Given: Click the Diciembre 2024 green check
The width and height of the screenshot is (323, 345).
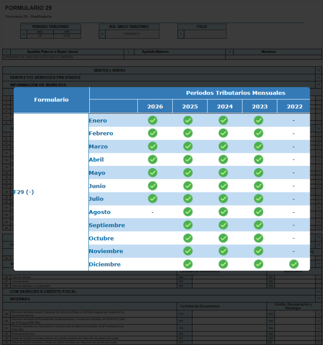Looking at the screenshot, I should [x=223, y=264].
